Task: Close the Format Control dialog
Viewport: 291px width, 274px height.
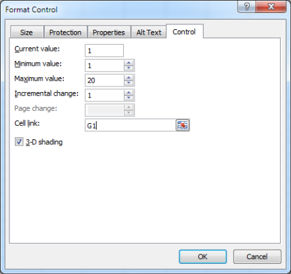Action: [x=271, y=7]
